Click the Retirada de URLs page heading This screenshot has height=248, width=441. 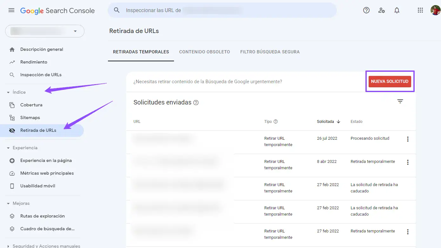[134, 31]
